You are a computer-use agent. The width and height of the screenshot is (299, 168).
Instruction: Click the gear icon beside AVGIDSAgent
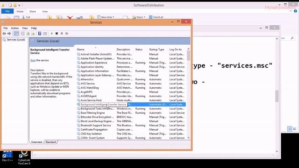pos(78,96)
